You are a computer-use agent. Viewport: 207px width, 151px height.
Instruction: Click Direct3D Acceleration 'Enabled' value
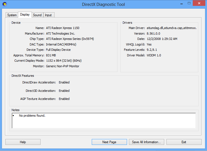tap(64, 91)
